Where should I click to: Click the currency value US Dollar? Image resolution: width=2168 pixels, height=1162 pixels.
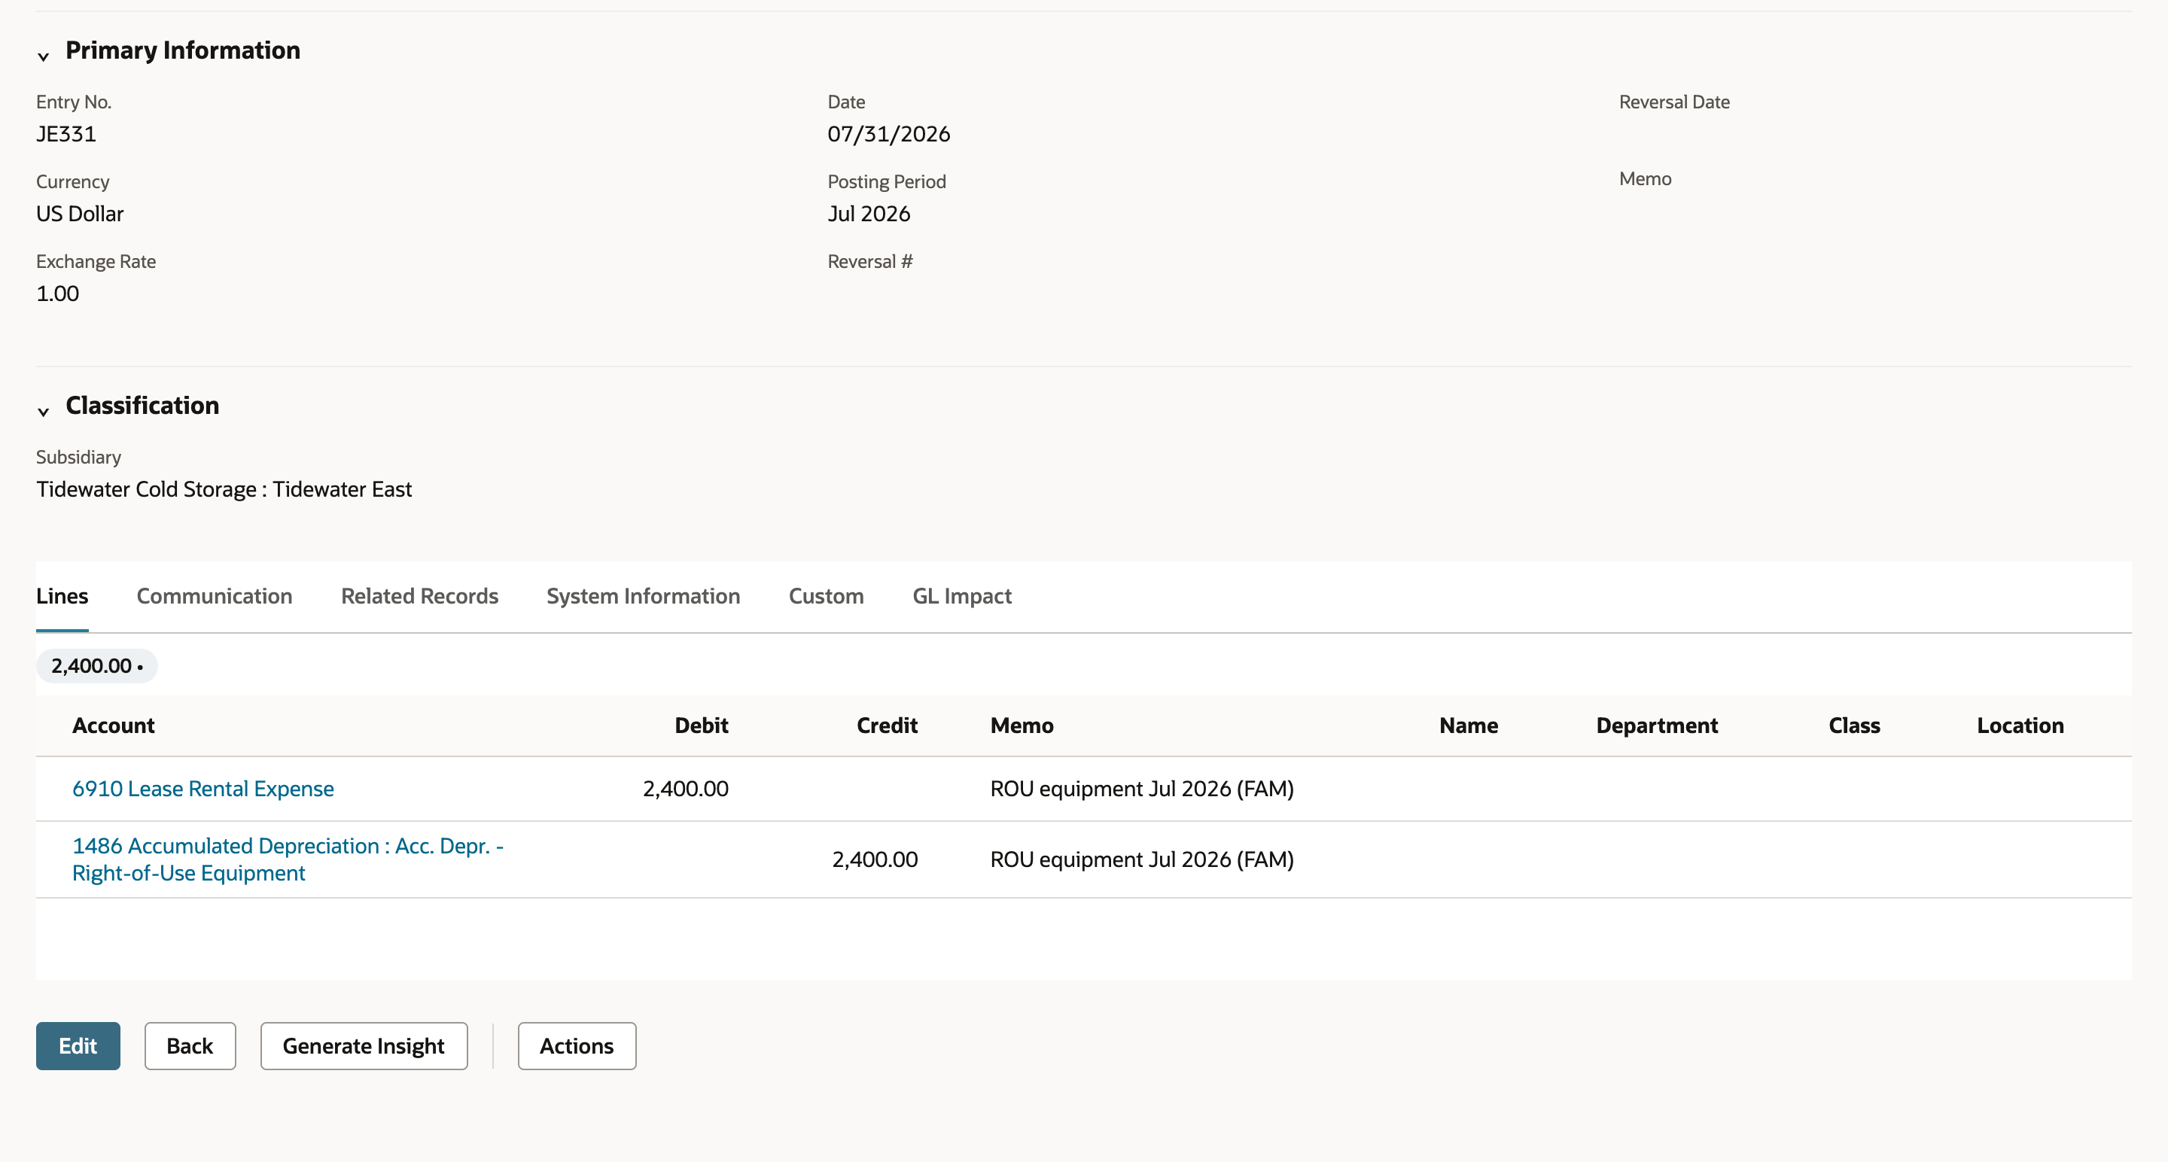80,214
